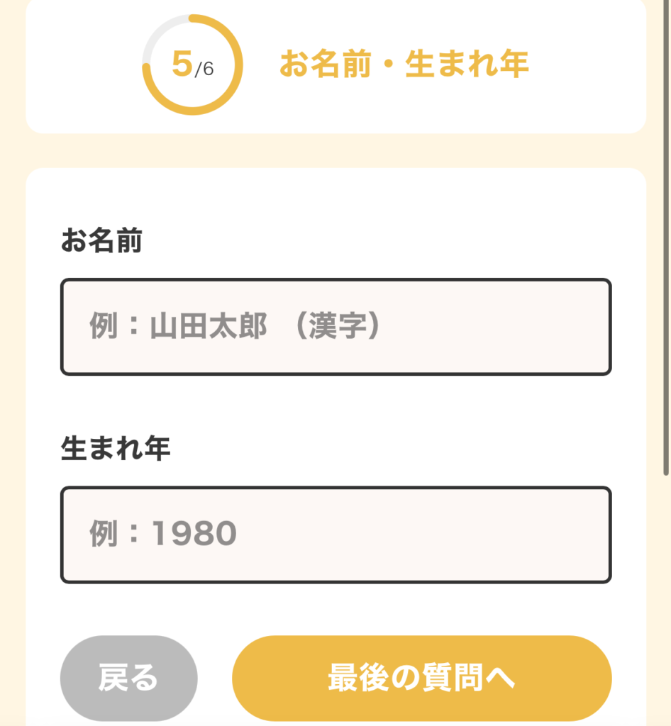Click the page scrollbar on right edge
The image size is (671, 726).
[666, 284]
